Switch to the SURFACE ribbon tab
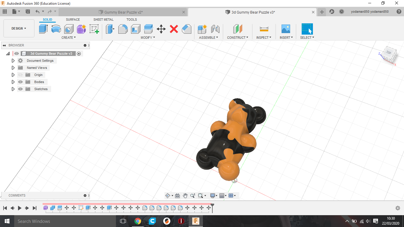The height and width of the screenshot is (227, 404). coord(73,20)
